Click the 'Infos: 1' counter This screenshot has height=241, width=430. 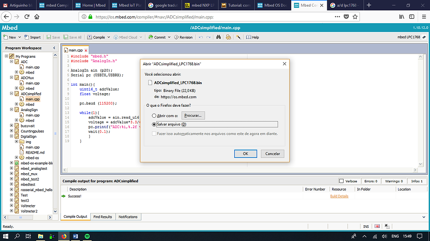(x=417, y=181)
